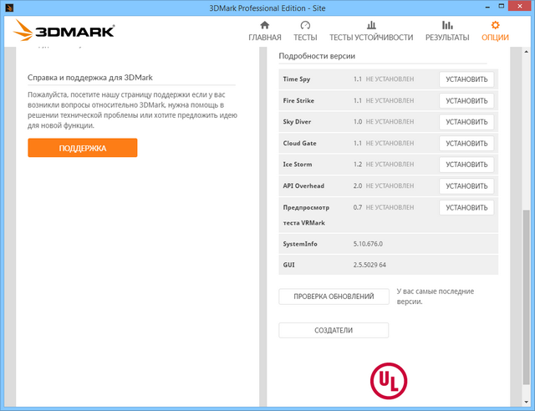Install the Sky Diver benchmark
Image resolution: width=535 pixels, height=411 pixels.
coord(466,122)
